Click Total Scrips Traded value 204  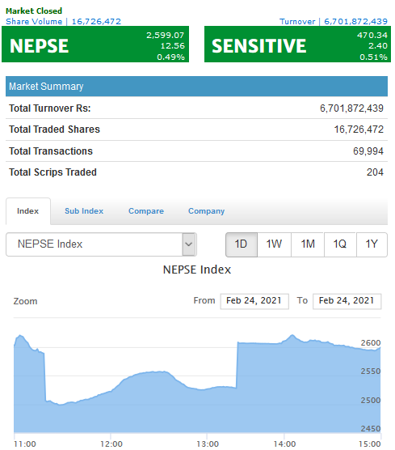(x=375, y=172)
